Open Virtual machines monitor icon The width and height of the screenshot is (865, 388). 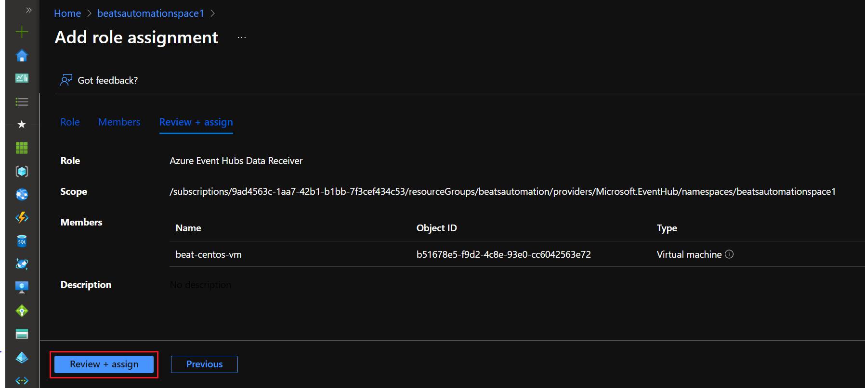click(22, 287)
